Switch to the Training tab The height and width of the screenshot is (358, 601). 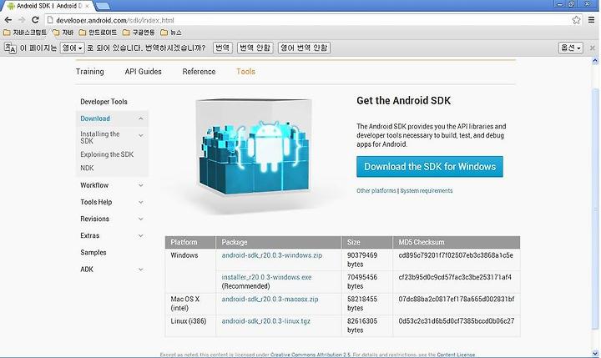[89, 72]
